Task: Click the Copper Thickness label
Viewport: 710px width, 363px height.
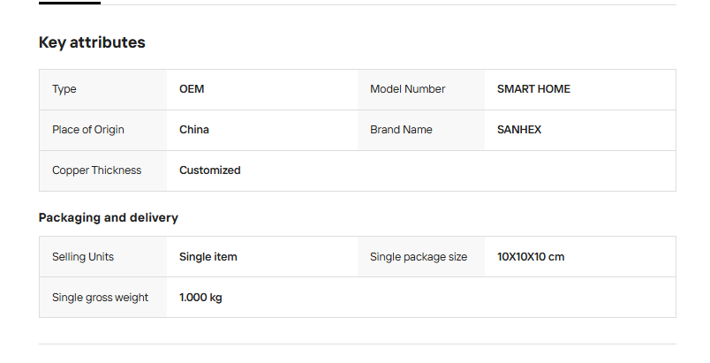Action: tap(96, 170)
